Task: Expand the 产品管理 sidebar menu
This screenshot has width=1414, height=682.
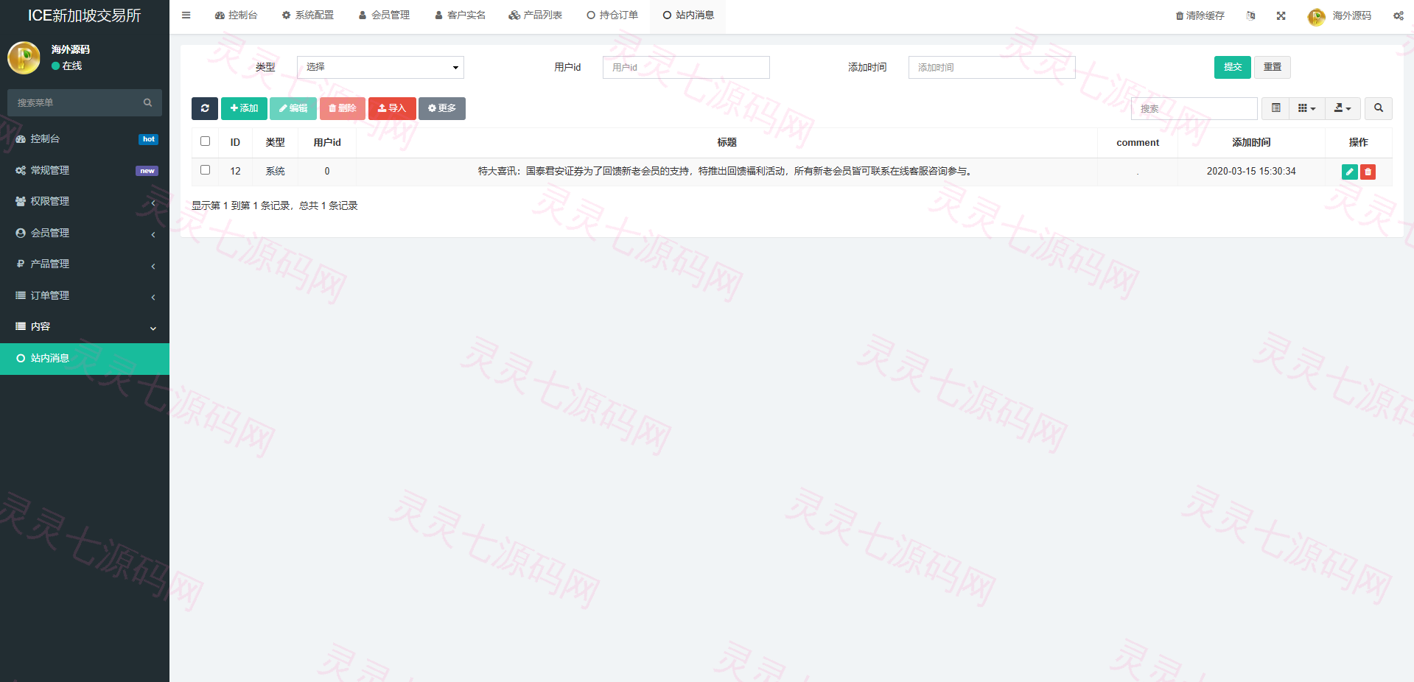Action: [x=85, y=264]
